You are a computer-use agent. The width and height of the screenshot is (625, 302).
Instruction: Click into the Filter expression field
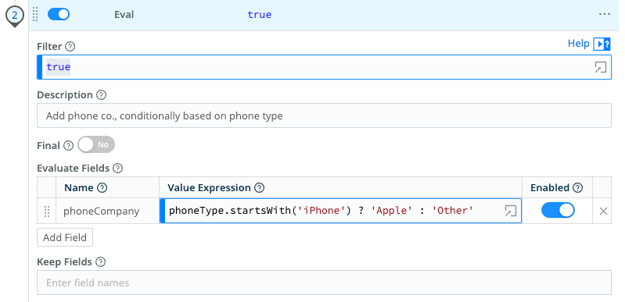coord(324,67)
